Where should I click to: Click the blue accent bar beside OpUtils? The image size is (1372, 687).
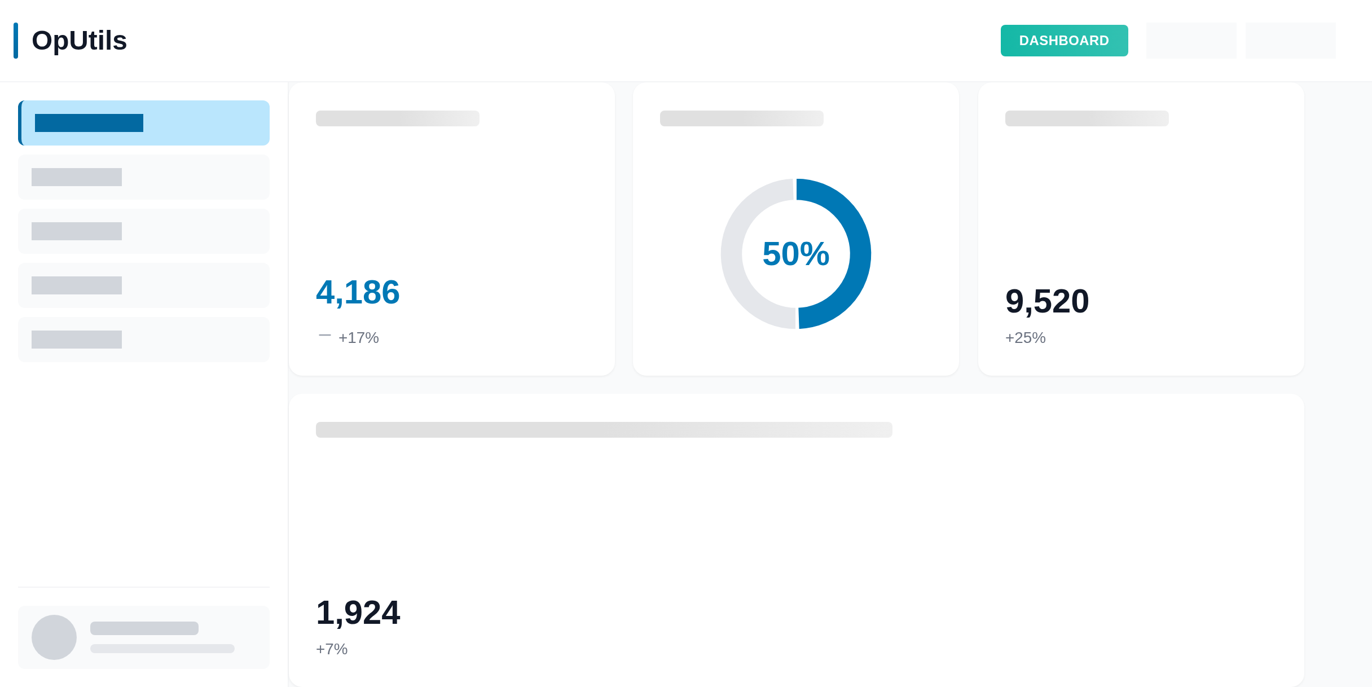click(x=16, y=41)
